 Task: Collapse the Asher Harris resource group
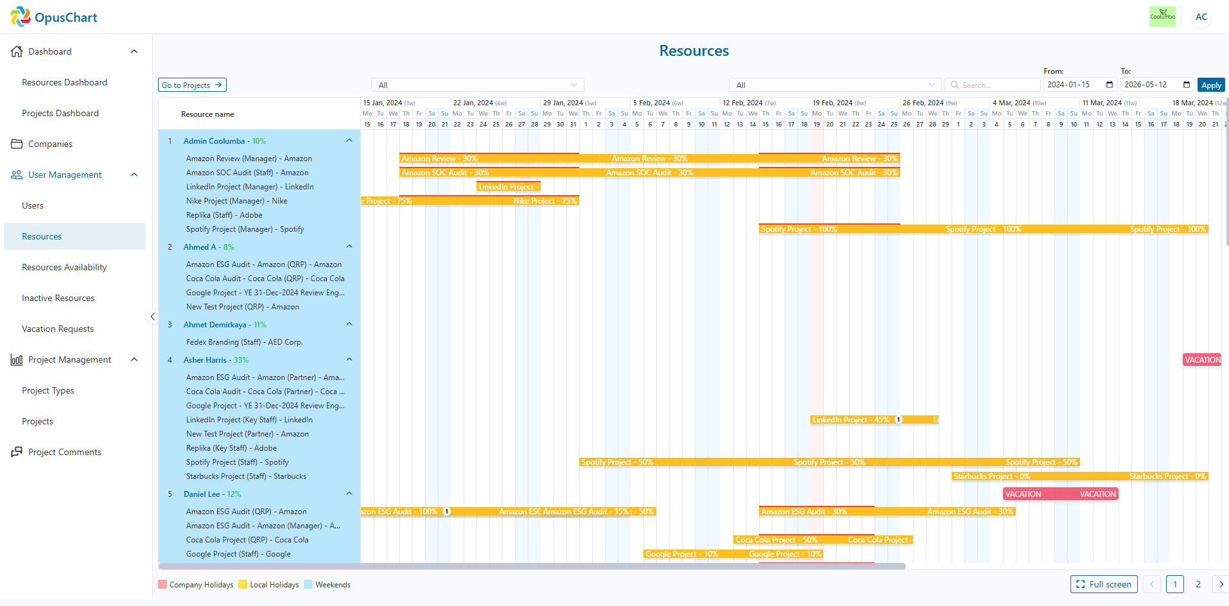pyautogui.click(x=349, y=359)
